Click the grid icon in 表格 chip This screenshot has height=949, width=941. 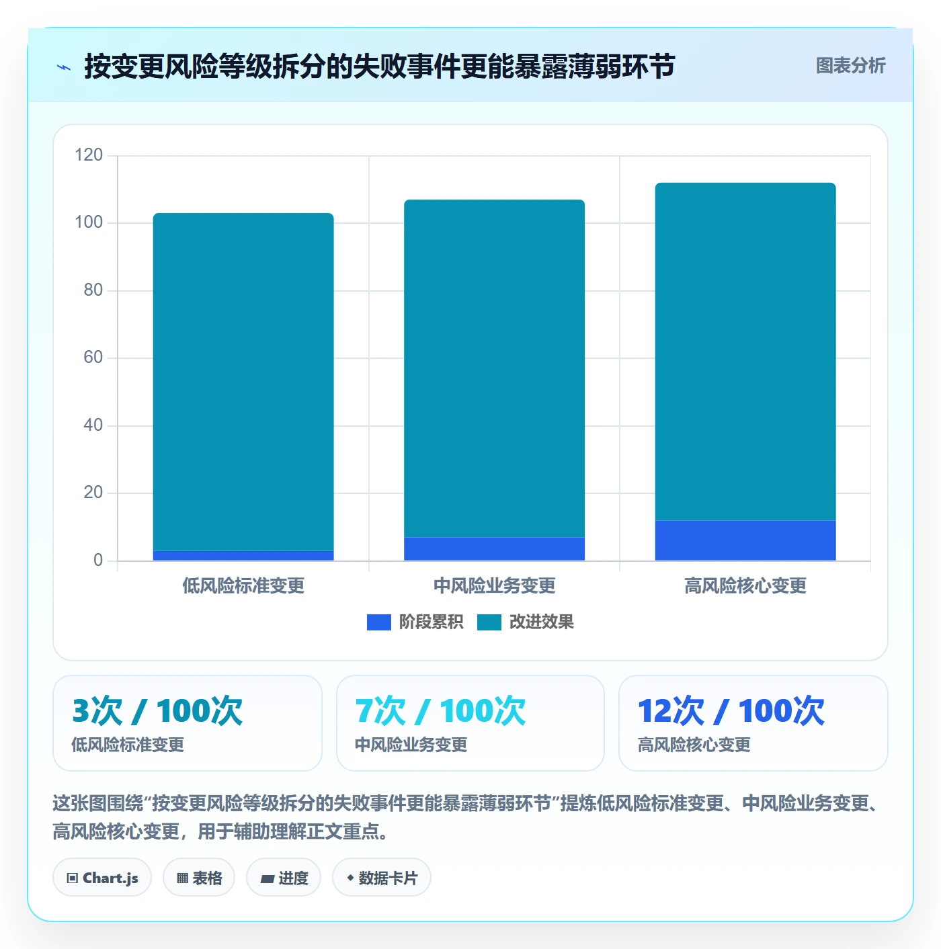point(182,878)
